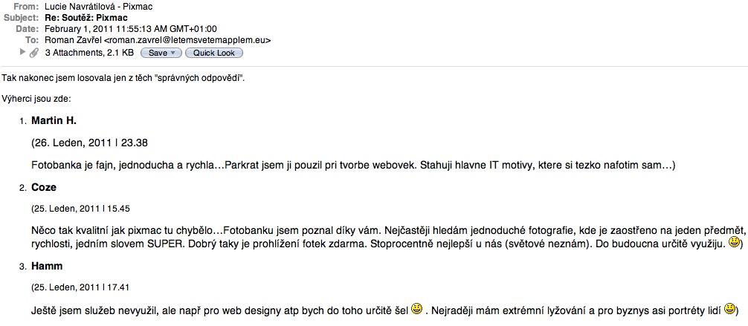Expand the attachments disclosure triangle
The width and height of the screenshot is (748, 326).
[23, 53]
